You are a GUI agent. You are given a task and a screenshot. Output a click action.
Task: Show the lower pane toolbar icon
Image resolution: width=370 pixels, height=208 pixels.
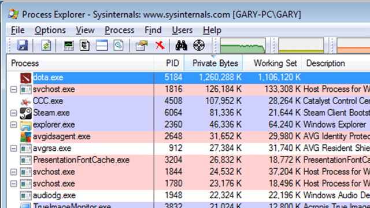pyautogui.click(x=102, y=45)
